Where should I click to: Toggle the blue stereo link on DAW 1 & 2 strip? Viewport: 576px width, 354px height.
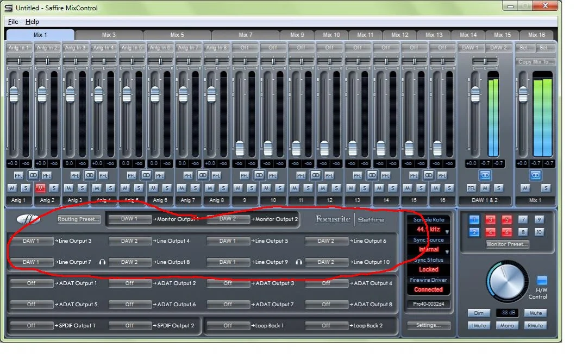[x=485, y=175]
